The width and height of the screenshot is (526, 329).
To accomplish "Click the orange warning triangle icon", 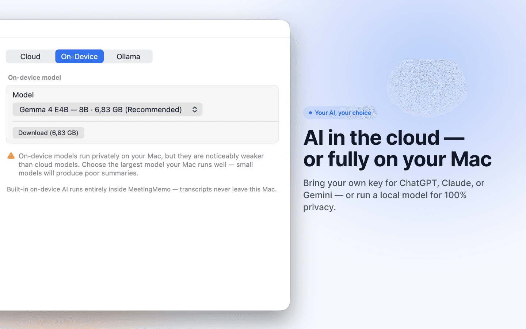I will tap(11, 156).
